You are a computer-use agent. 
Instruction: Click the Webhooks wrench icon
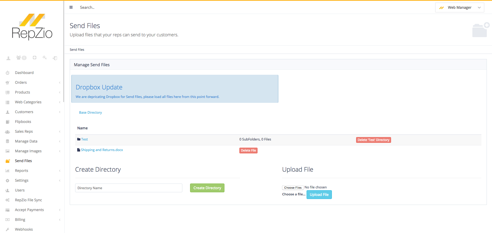7,229
